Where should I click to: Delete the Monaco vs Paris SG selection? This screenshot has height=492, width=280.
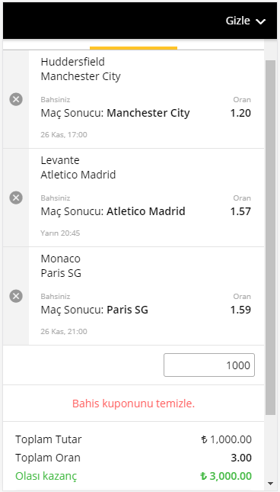click(x=16, y=296)
